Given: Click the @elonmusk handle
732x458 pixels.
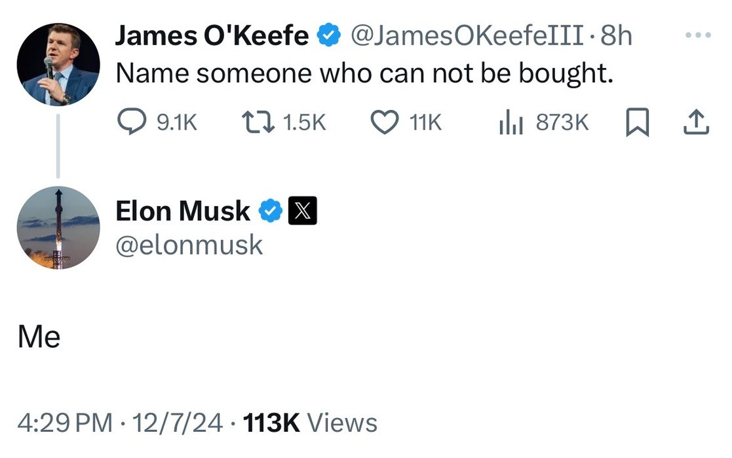Looking at the screenshot, I should tap(189, 245).
